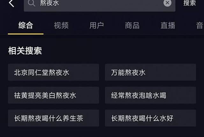The height and width of the screenshot is (137, 204).
Task: Click the 熬夜水 query text in search field
Action: 49,3
